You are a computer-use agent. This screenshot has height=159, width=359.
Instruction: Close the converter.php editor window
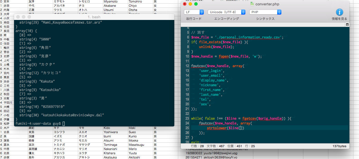(x=185, y=4)
